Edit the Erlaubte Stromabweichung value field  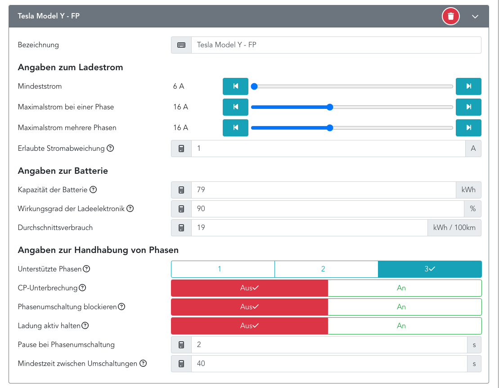coord(328,149)
